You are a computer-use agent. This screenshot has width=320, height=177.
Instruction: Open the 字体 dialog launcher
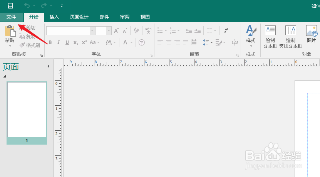[x=151, y=55]
